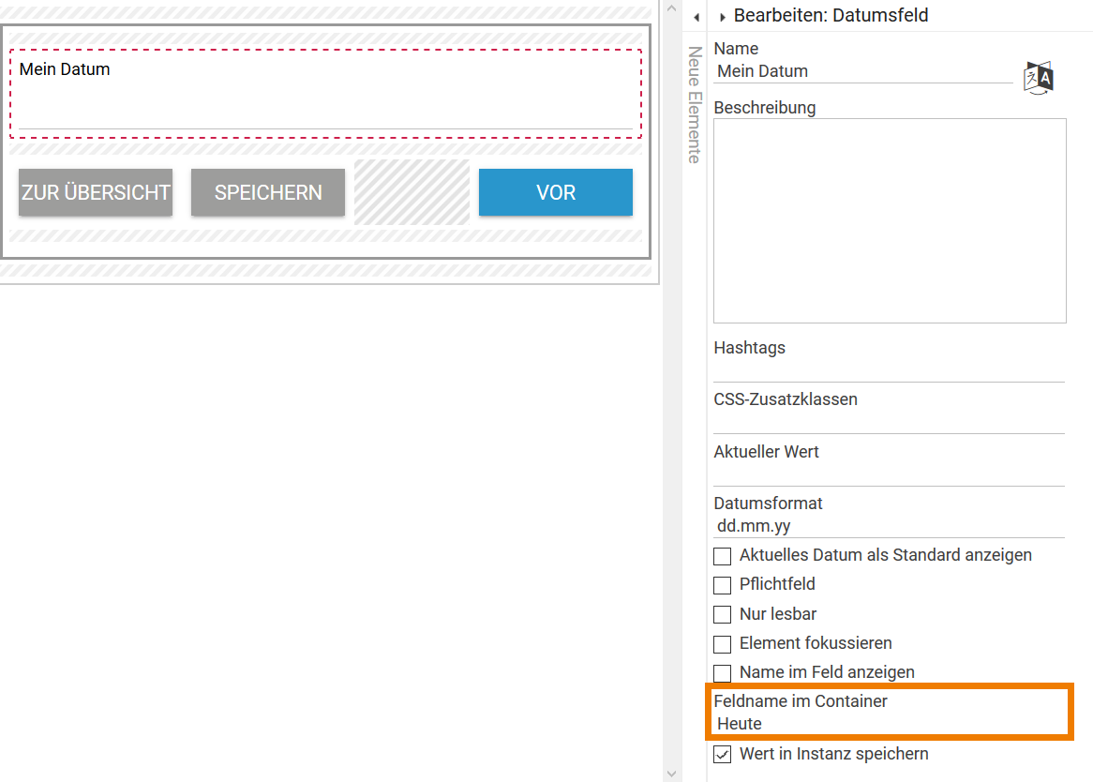Uncheck Wert in Instanz speichern
Viewport: 1093px width, 782px height.
pos(722,754)
